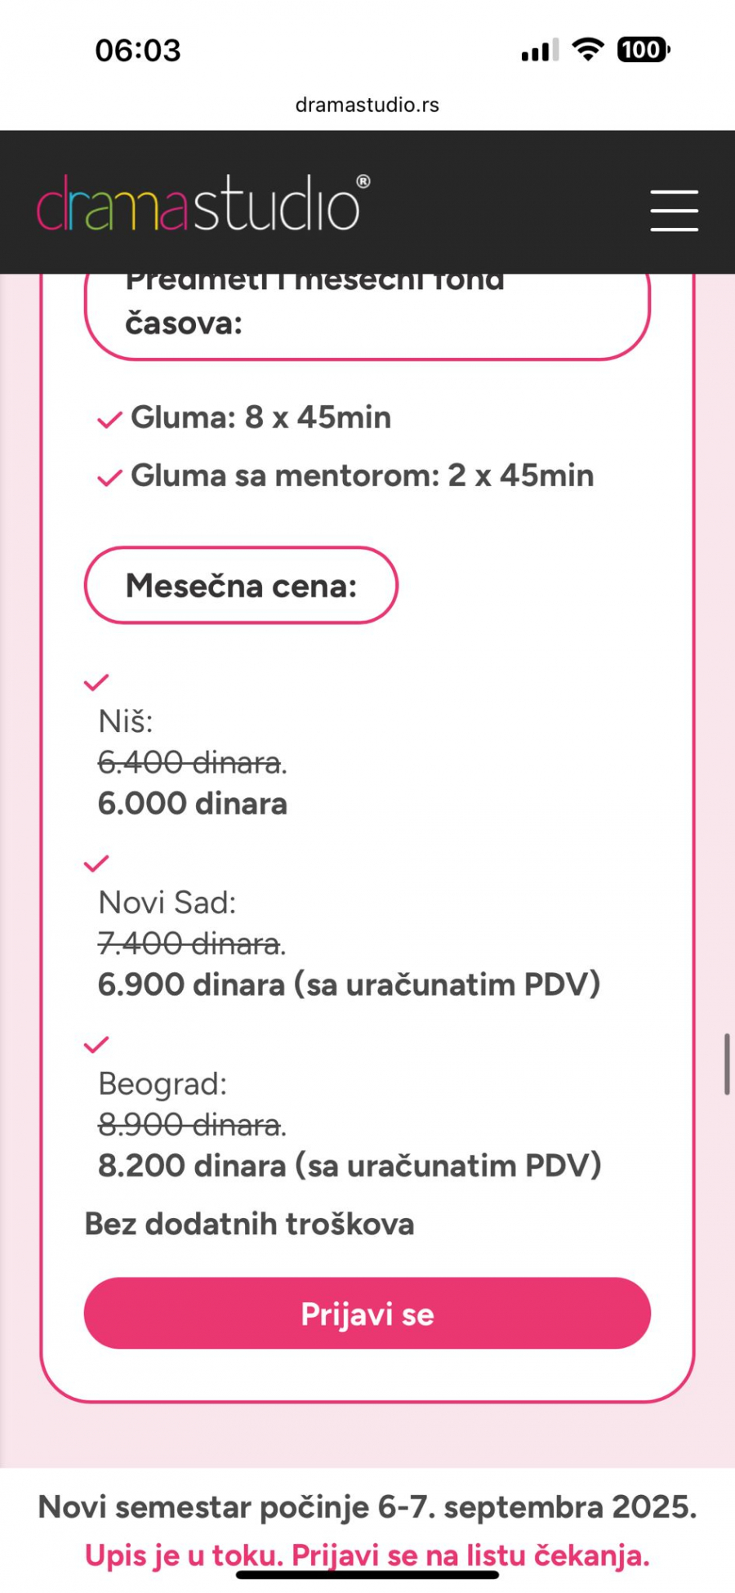735x1593 pixels.
Task: Tap the 8.200 dinara Beograd price
Action: click(350, 1166)
